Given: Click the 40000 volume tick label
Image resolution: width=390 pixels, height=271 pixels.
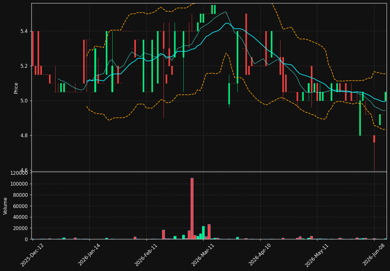Looking at the screenshot, I should 20,217.
